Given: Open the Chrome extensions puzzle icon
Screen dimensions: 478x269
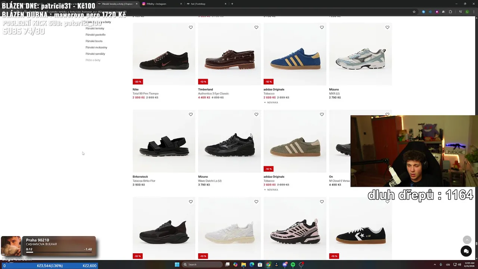Looking at the screenshot, I should tap(450, 12).
